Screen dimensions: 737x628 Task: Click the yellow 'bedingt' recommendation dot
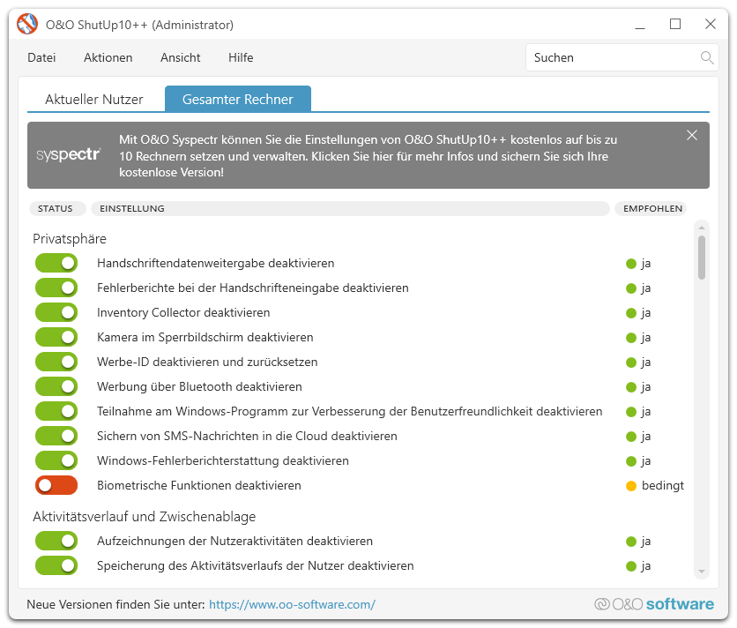tap(631, 485)
